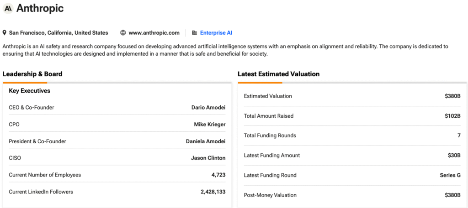
Task: Select Mike Krieger in CPO row
Action: [x=209, y=125]
